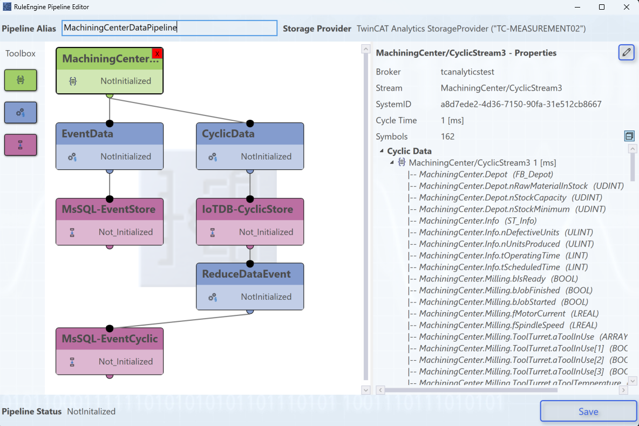Click the black input port on CyclicData node

coord(250,123)
